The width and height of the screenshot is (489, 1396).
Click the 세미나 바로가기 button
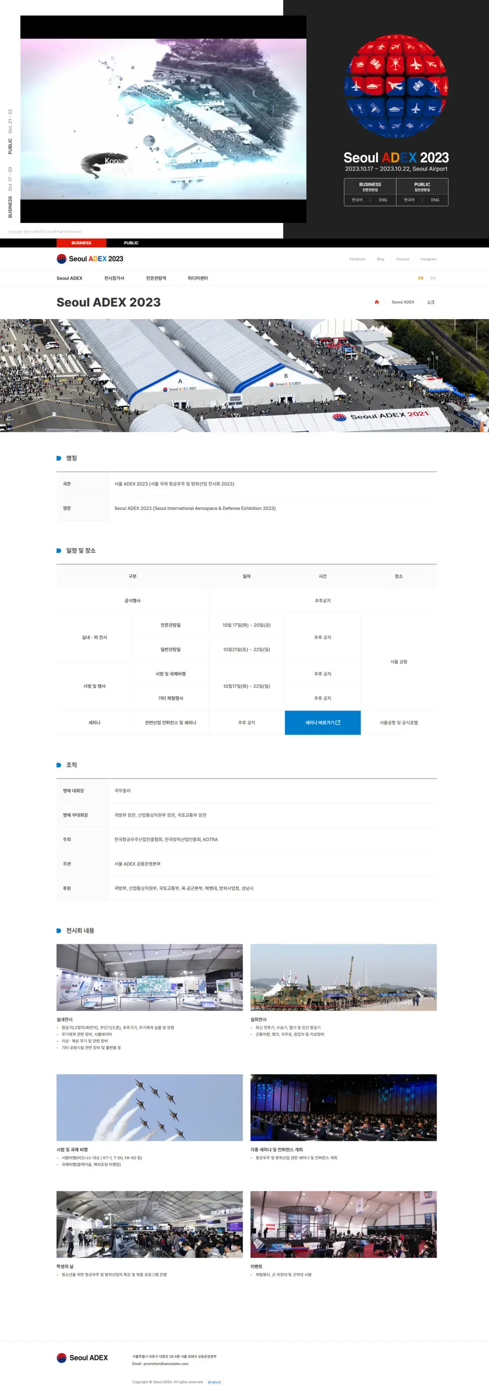point(323,722)
